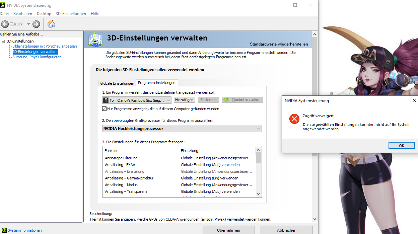Open the Hilfe menu

pos(95,14)
